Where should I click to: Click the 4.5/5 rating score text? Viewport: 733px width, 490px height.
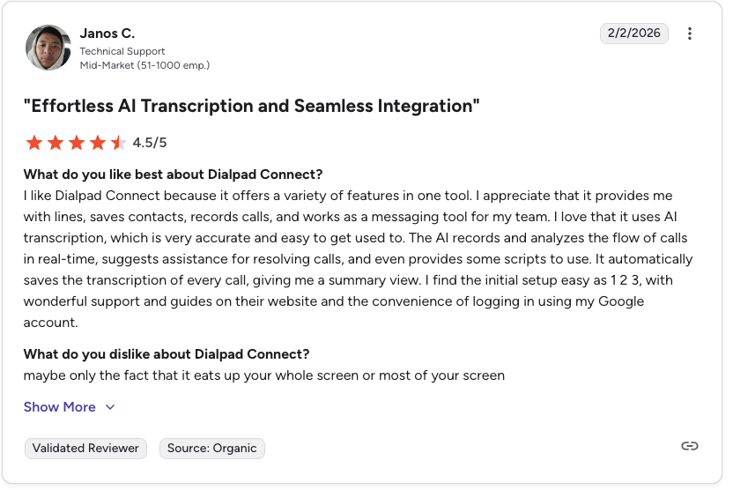pyautogui.click(x=150, y=143)
